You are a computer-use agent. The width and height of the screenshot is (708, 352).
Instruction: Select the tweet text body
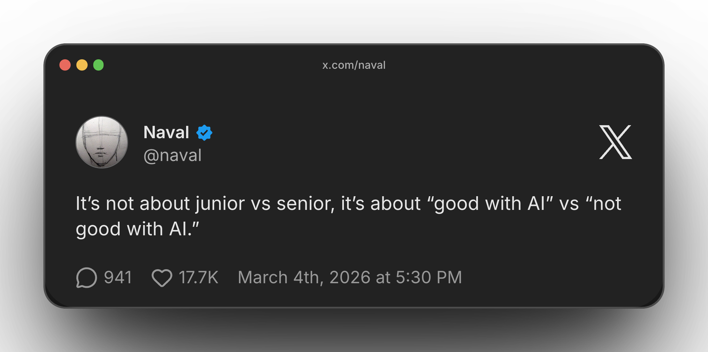(344, 215)
